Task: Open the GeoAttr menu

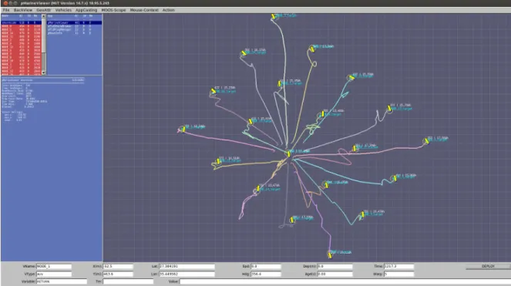Action: point(44,10)
